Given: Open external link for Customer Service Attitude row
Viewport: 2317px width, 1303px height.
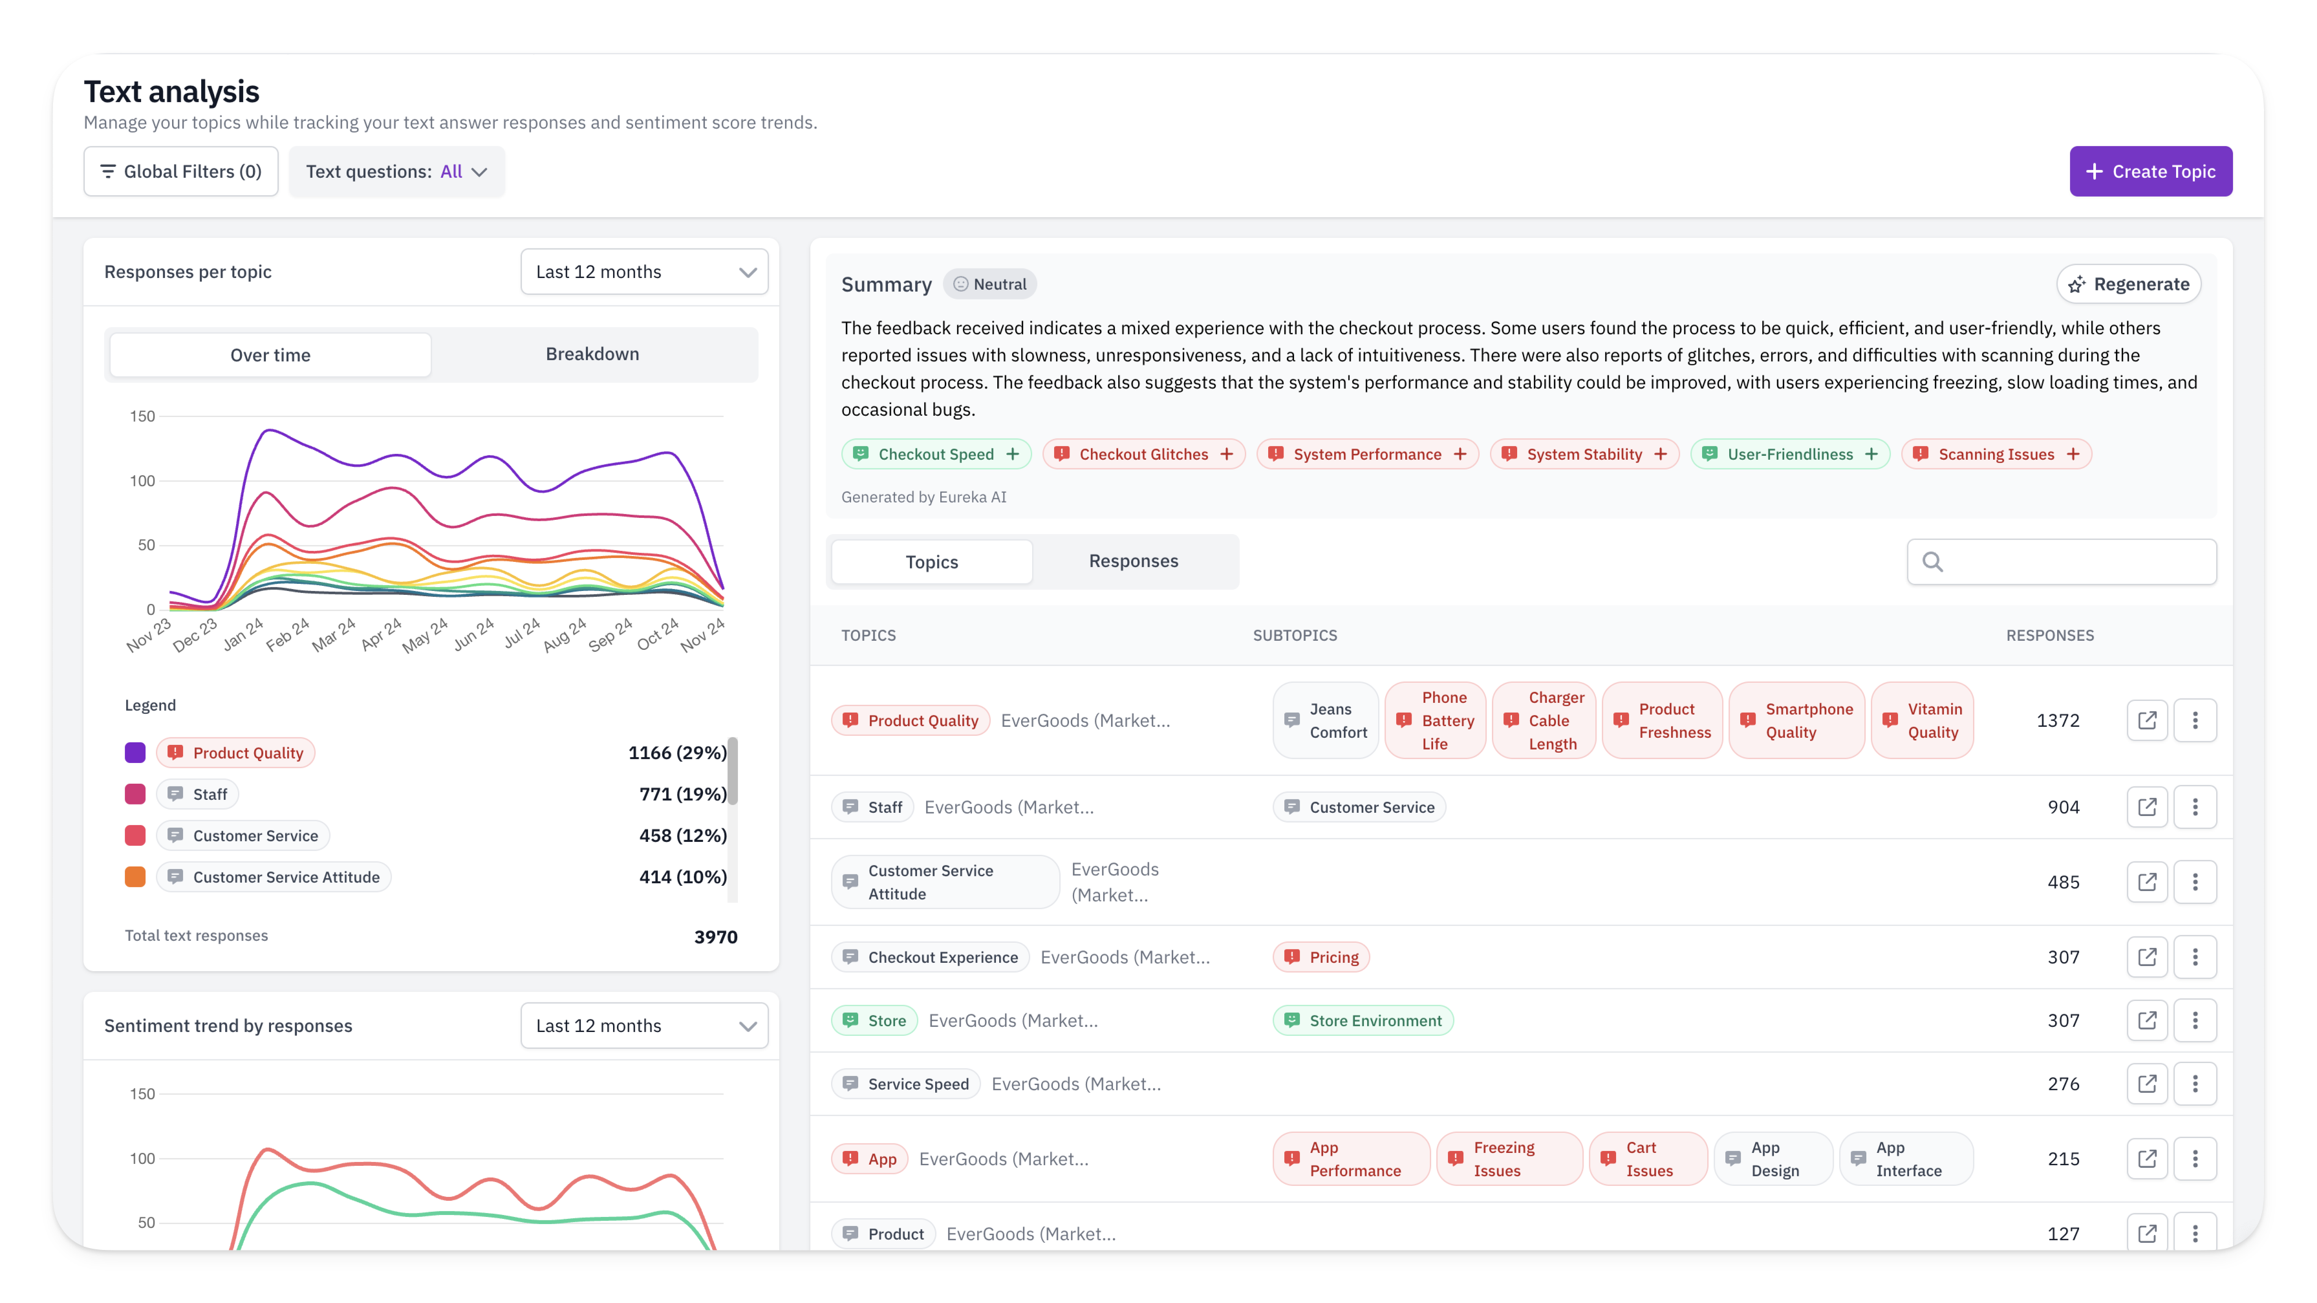Looking at the screenshot, I should (2147, 881).
